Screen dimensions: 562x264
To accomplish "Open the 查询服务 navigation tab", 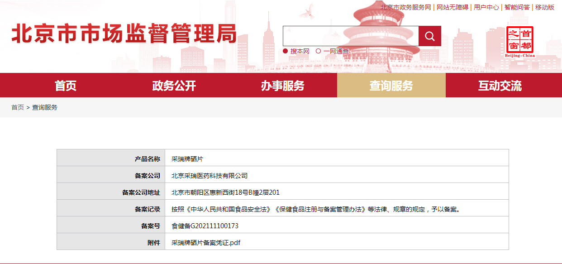I will coord(391,85).
